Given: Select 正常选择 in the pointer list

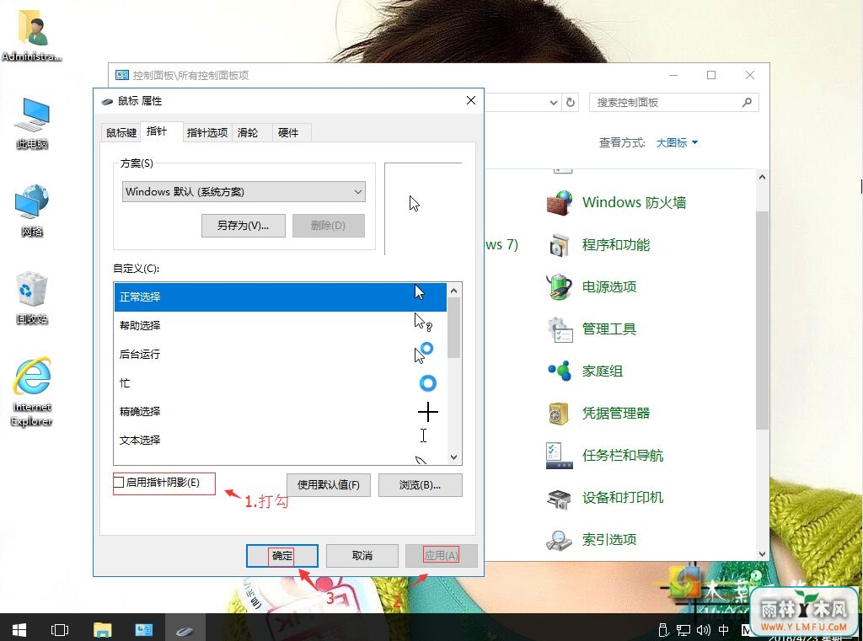Looking at the screenshot, I should coord(280,297).
